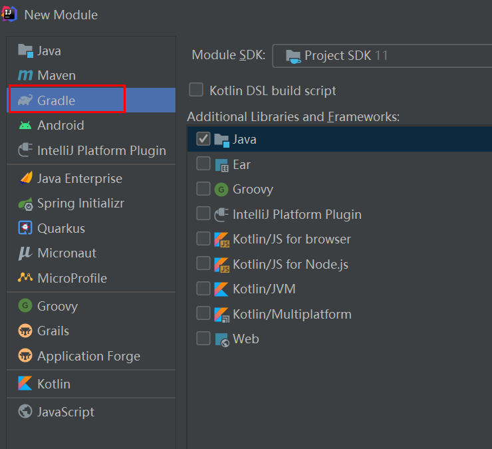Screen dimensions: 492x449
Task: Select the Android module type
Action: (91, 125)
